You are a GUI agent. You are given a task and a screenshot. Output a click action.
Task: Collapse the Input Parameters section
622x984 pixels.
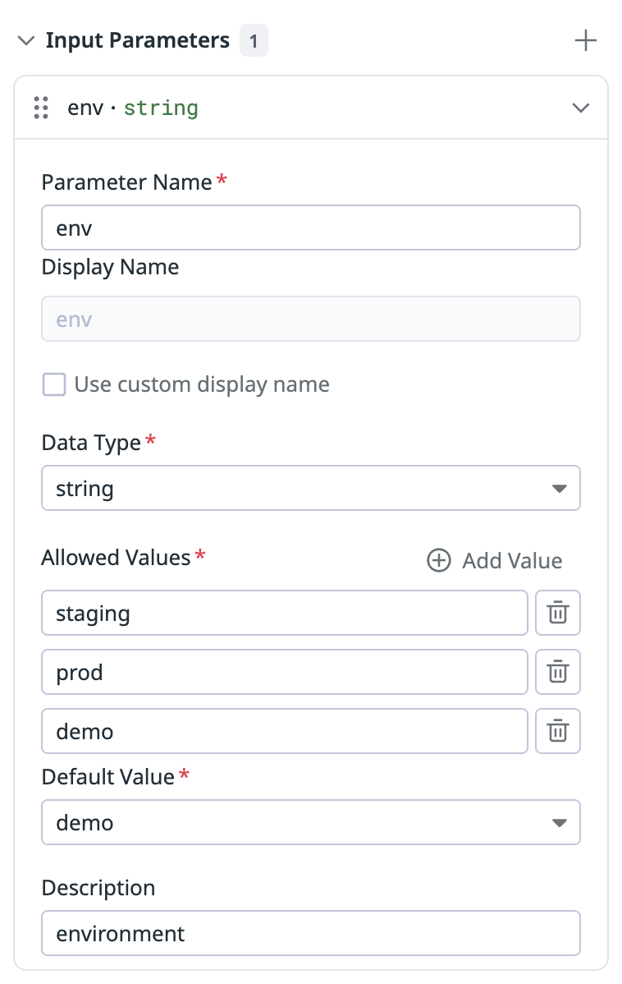(26, 41)
